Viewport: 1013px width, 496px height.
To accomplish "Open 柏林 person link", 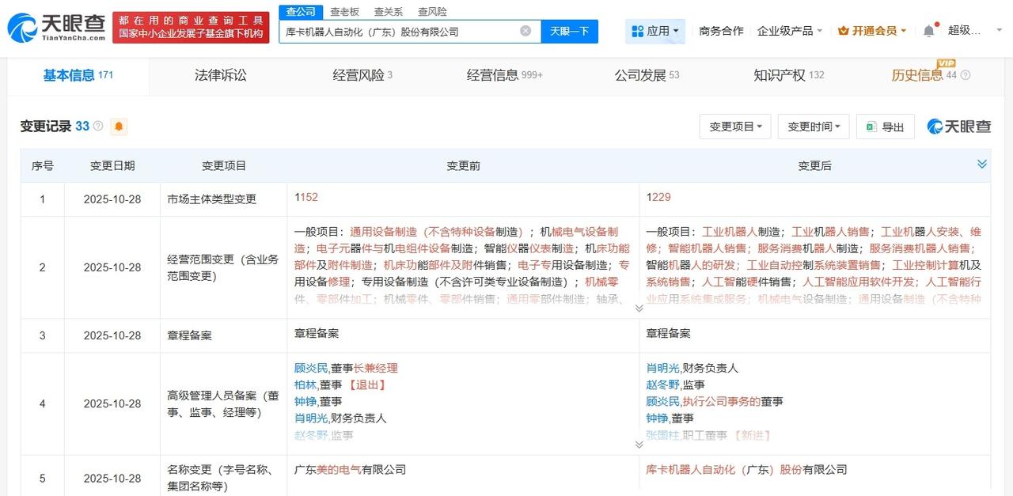I will (305, 384).
